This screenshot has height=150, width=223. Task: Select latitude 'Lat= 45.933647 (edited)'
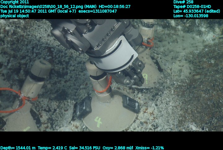pyautogui.click(x=197, y=11)
